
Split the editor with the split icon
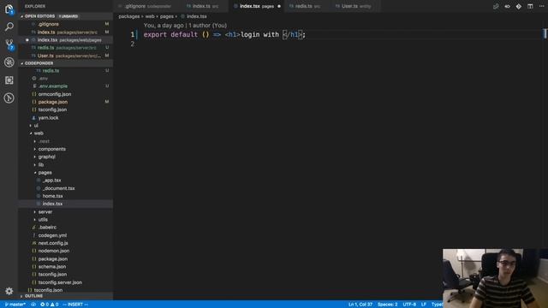(x=530, y=6)
